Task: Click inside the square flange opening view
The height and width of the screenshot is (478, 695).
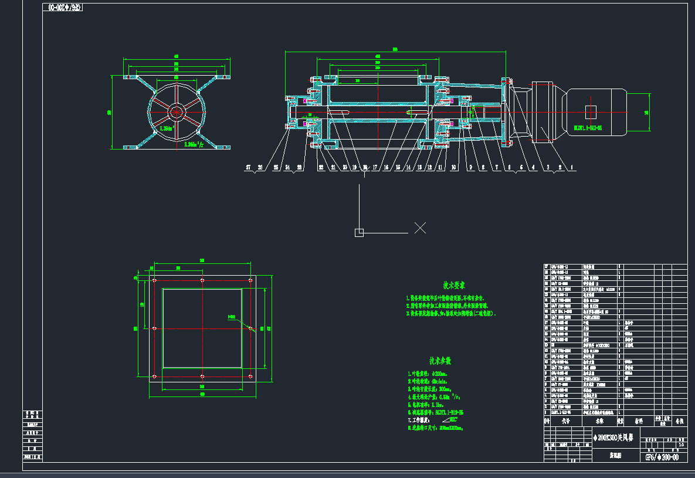Action: [202, 327]
